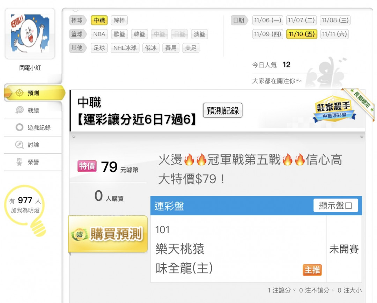377x303 pixels.
Task: Select the NHL冰球 category filter
Action: (125, 48)
